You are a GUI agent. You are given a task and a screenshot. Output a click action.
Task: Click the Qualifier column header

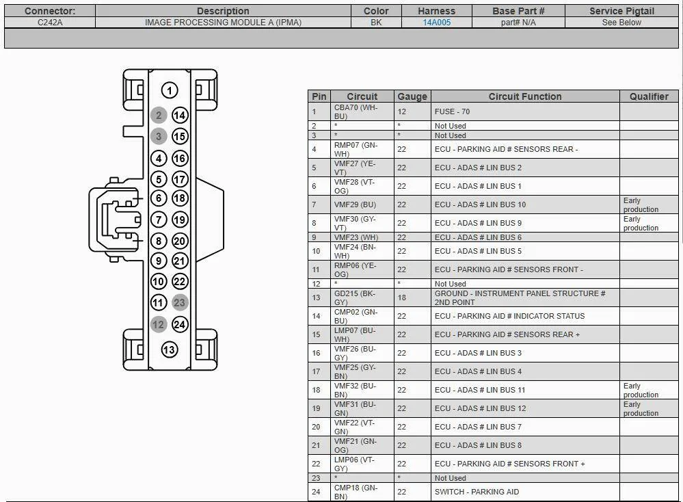point(649,96)
